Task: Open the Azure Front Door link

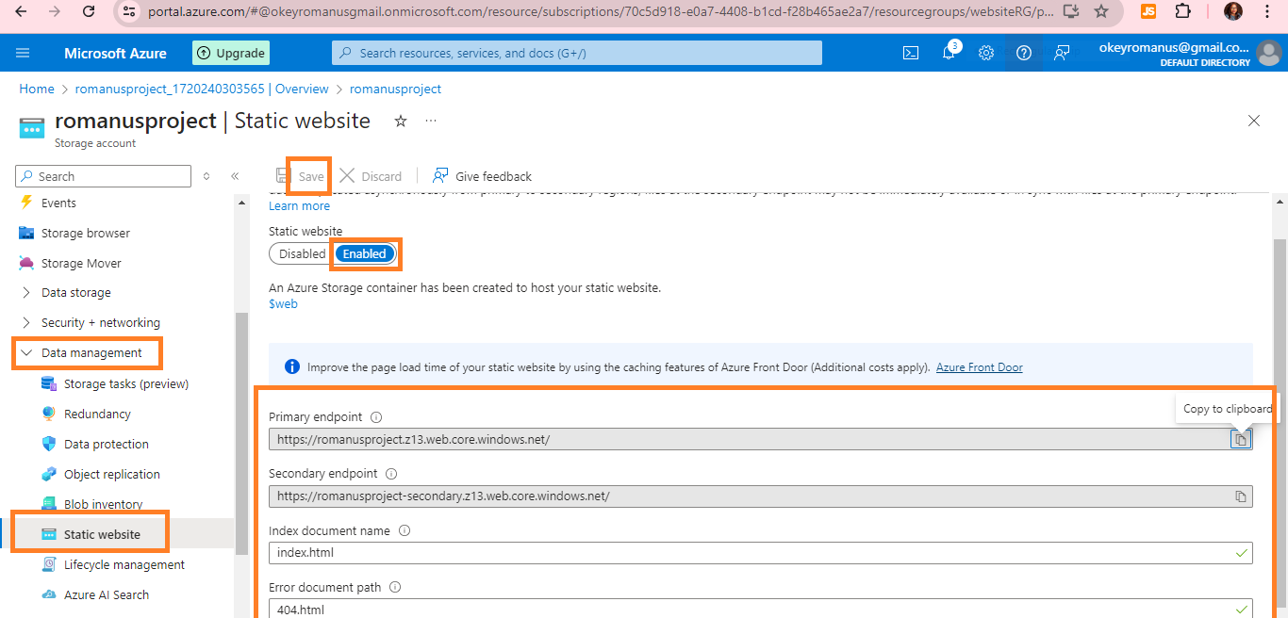Action: click(x=979, y=367)
